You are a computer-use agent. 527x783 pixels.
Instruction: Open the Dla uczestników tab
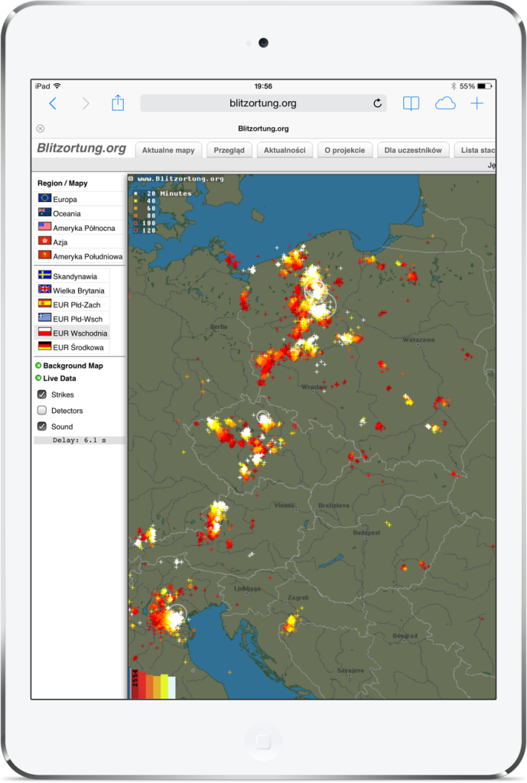413,150
